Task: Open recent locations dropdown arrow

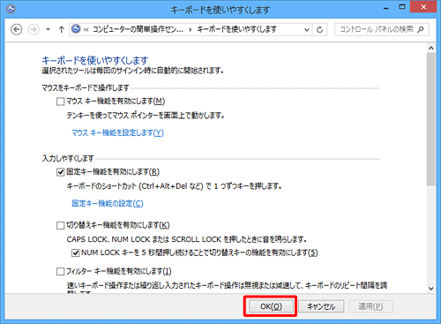Action: pos(48,29)
